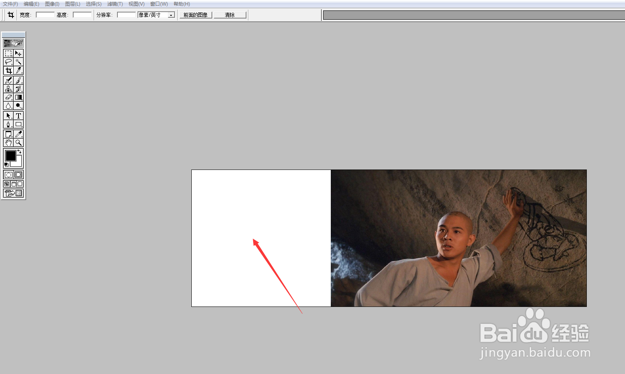Image resolution: width=625 pixels, height=374 pixels.
Task: Open the 选择(S) menu
Action: [94, 4]
